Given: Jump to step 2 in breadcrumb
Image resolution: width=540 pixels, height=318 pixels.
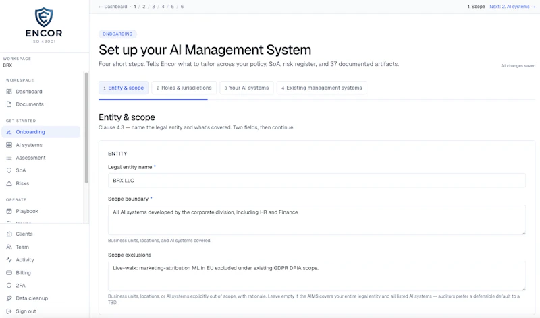Looking at the screenshot, I should [x=144, y=7].
